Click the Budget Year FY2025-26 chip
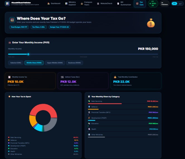This screenshot has height=159, width=185. pyautogui.click(x=59, y=27)
